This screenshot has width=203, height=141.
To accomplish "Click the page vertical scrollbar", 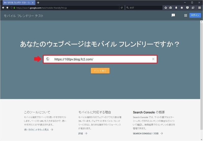I will 201,76.
